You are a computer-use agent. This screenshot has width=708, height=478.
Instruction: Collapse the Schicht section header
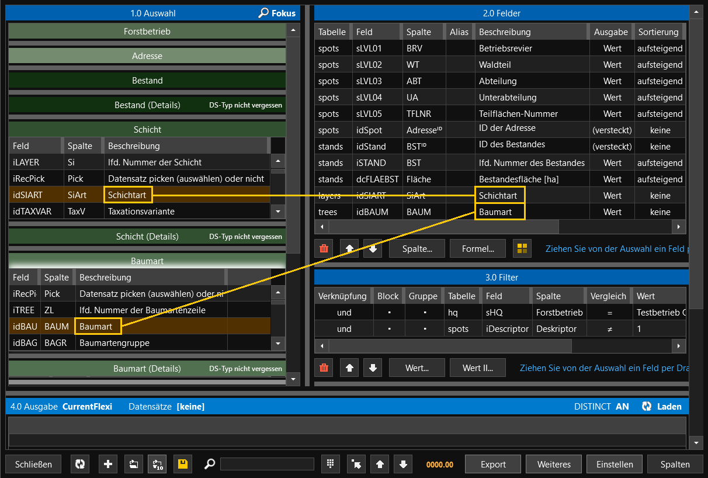click(x=147, y=129)
